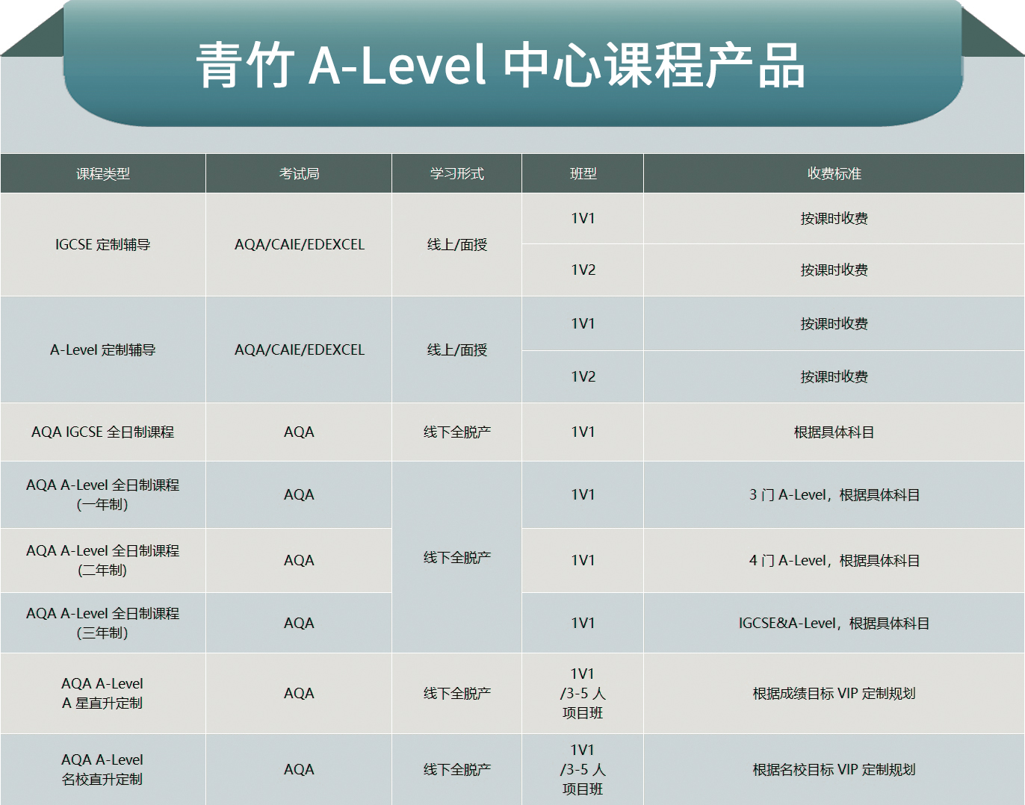This screenshot has width=1025, height=805.
Task: Click the fee cell in AQA IGCSE 全日制课程 row
Action: 834,432
